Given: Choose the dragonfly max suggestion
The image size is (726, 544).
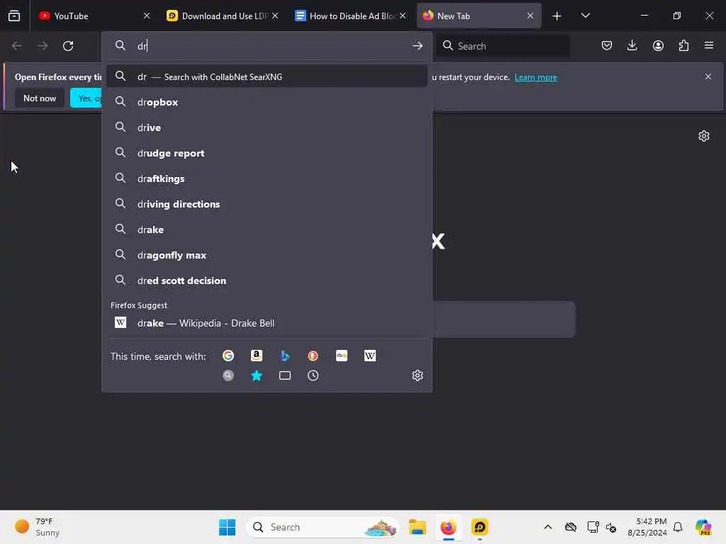Looking at the screenshot, I should point(267,255).
